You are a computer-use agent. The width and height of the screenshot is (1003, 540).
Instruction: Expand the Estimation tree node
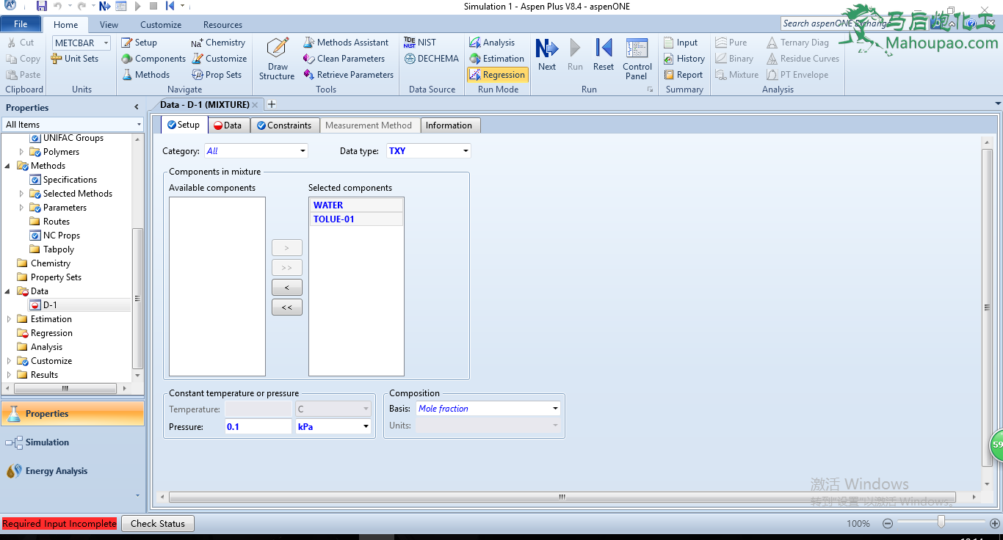pos(8,319)
